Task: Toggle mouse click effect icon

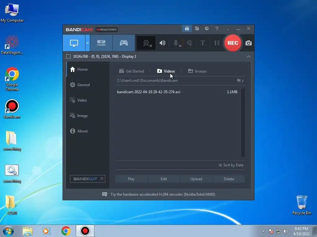Action: (x=190, y=43)
